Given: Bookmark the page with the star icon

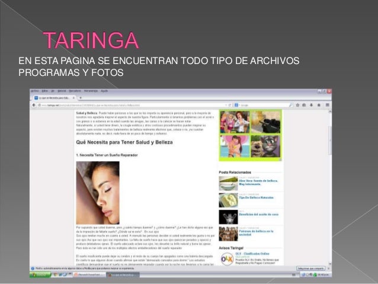Looking at the screenshot, I should click(x=298, y=105).
